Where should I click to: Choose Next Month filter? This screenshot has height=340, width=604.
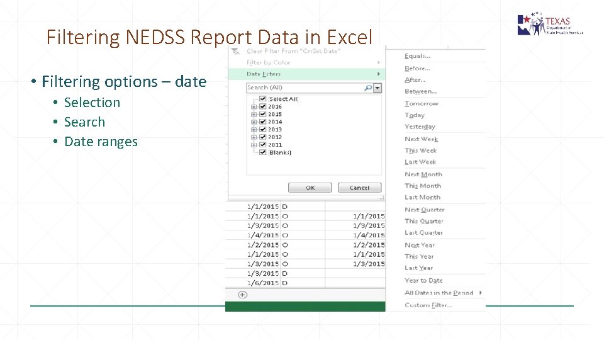pyautogui.click(x=423, y=174)
